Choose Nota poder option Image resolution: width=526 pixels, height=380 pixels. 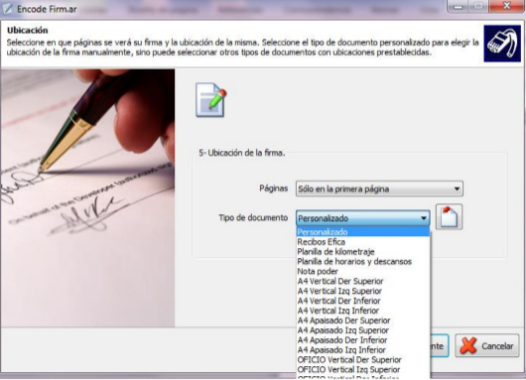[362, 271]
